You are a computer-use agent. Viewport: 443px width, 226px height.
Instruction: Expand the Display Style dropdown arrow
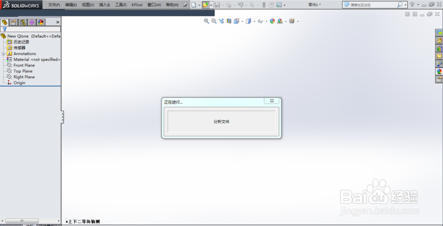pos(254,21)
